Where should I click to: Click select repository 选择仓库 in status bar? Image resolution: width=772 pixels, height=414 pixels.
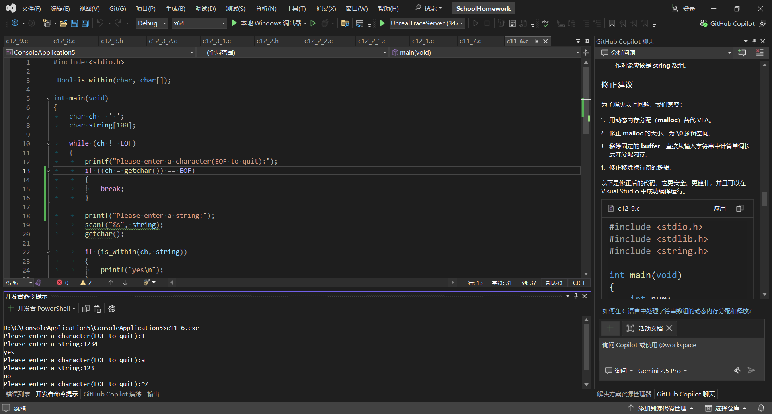tap(726, 408)
